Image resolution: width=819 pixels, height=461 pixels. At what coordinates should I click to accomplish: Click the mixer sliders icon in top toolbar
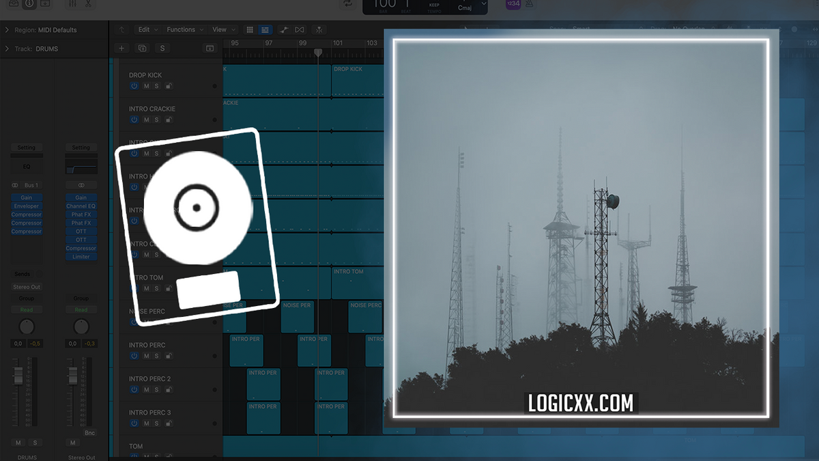coord(72,5)
